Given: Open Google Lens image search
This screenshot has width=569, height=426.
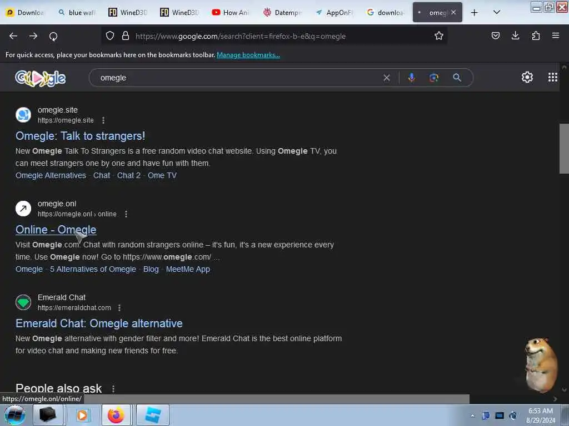Looking at the screenshot, I should coord(434,78).
